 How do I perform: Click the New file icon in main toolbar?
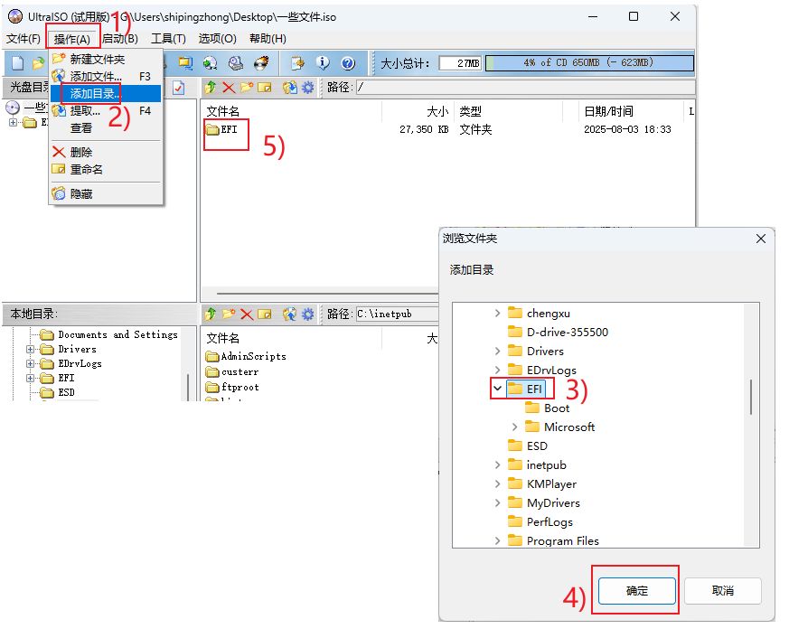coord(17,63)
